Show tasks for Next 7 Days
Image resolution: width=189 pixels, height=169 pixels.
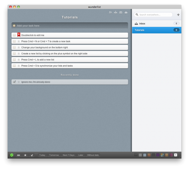pyautogui.click(x=69, y=155)
